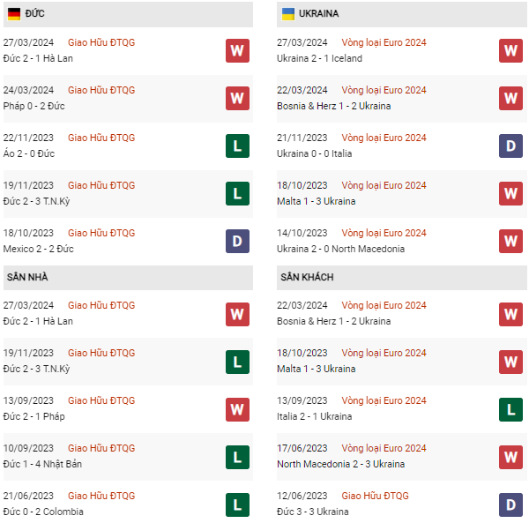
Task: Click L badge for Italia 2 - 1 Ukraina
Action: 511,408
